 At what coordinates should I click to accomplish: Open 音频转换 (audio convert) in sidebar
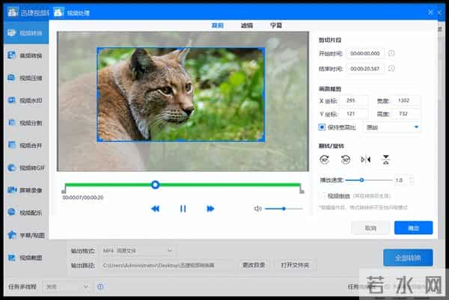(x=25, y=55)
